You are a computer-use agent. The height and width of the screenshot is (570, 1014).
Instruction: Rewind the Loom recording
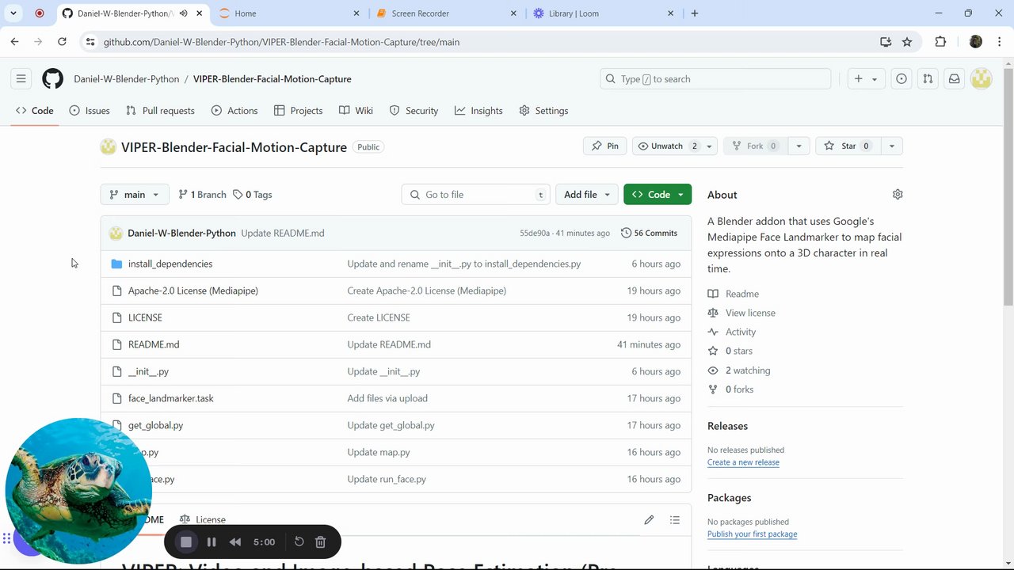(235, 541)
